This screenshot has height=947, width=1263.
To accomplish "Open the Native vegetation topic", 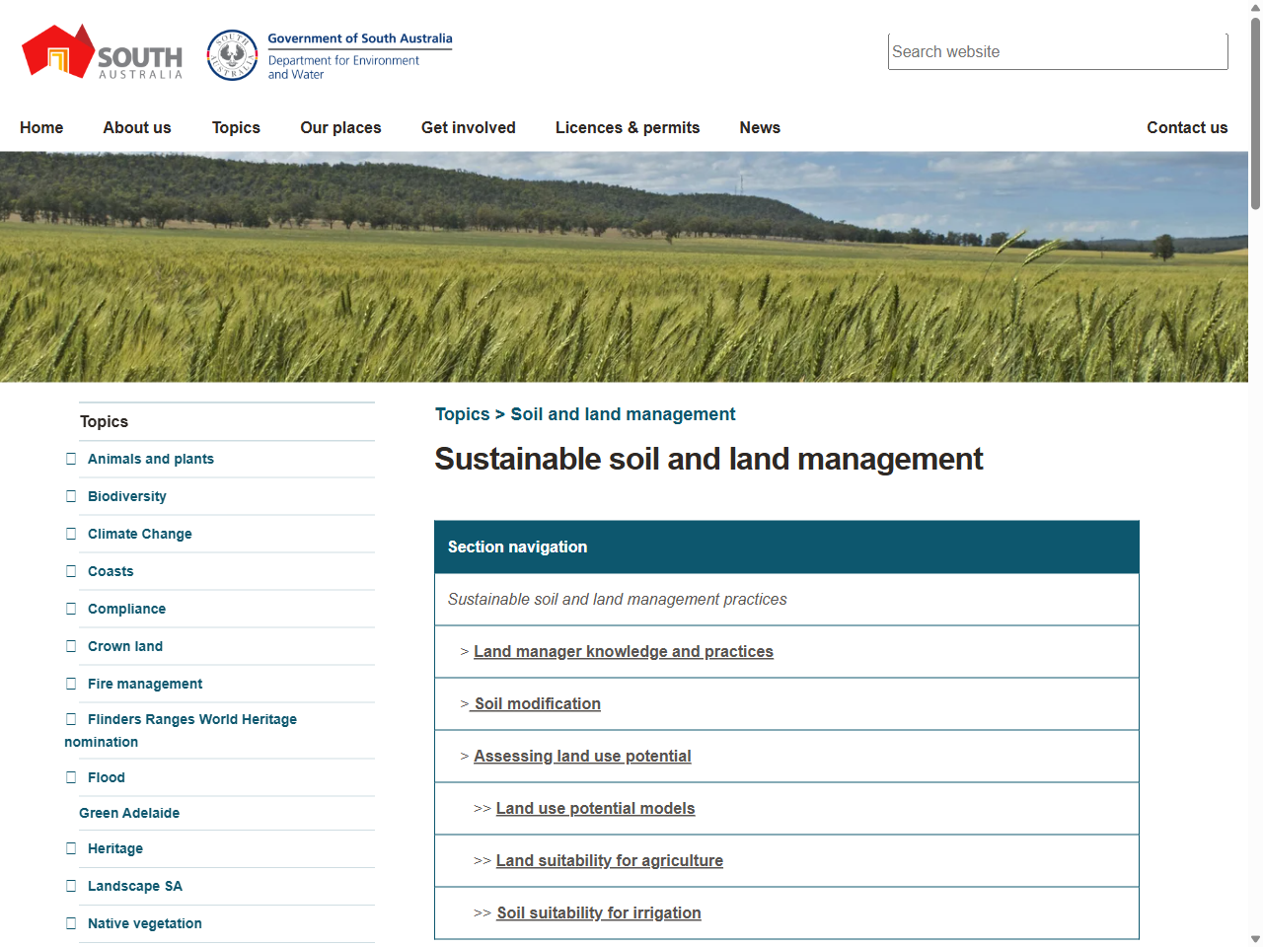I will (145, 923).
